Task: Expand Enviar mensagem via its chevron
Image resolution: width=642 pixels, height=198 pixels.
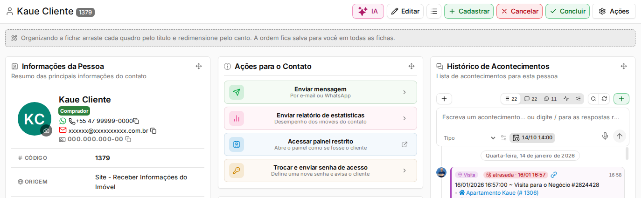Action: (x=405, y=92)
